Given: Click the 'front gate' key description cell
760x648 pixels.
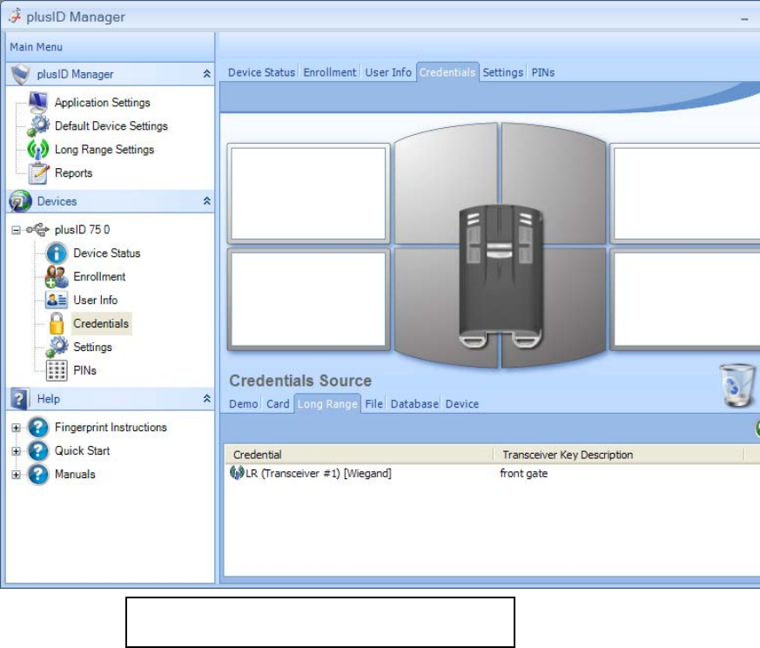Looking at the screenshot, I should tap(523, 474).
